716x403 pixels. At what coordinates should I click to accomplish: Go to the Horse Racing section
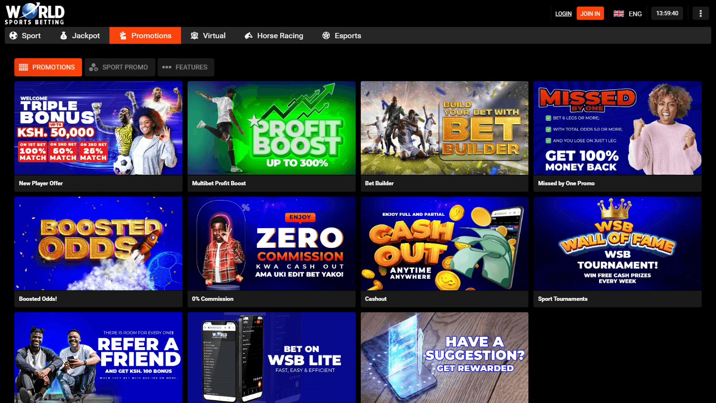click(274, 35)
